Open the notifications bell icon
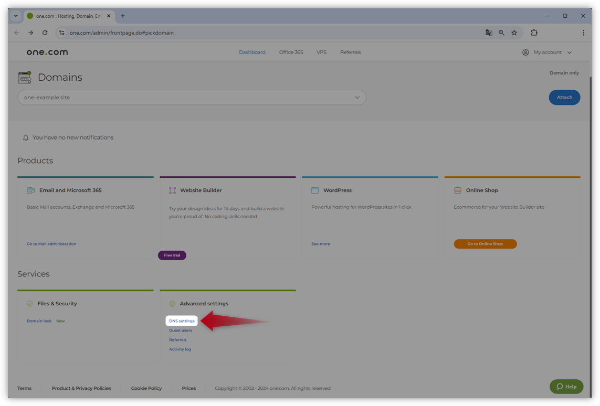 [26, 137]
